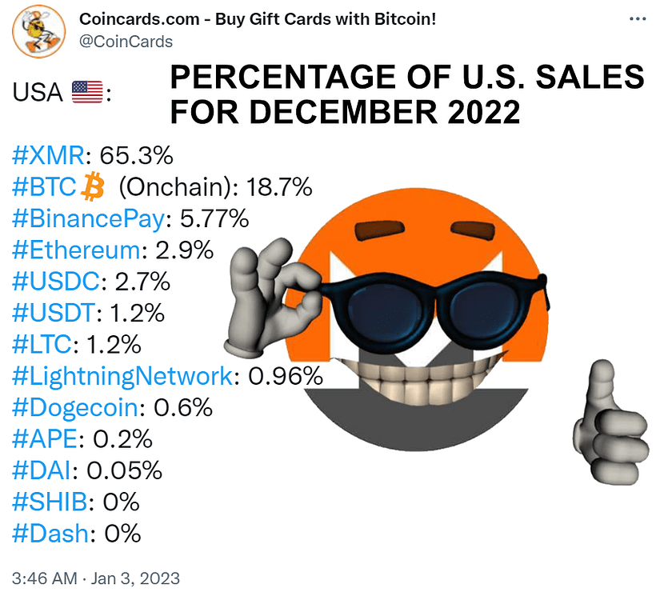Click the US flag emoji
This screenshot has width=660, height=600.
coord(86,93)
